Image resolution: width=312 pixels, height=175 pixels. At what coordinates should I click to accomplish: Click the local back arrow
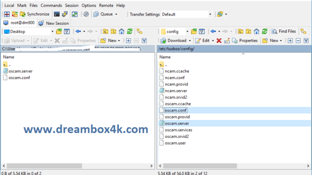[78, 31]
